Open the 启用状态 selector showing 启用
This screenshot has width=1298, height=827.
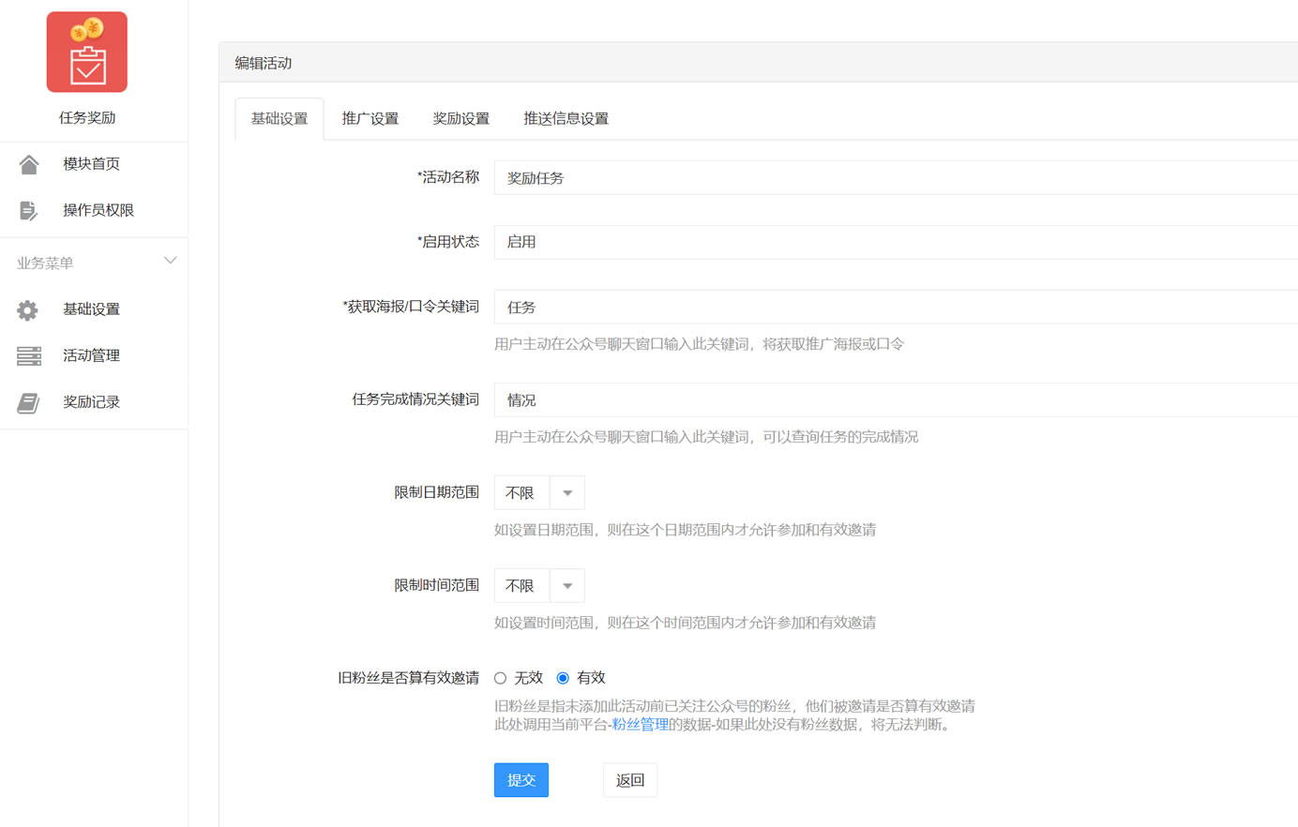[x=896, y=242]
